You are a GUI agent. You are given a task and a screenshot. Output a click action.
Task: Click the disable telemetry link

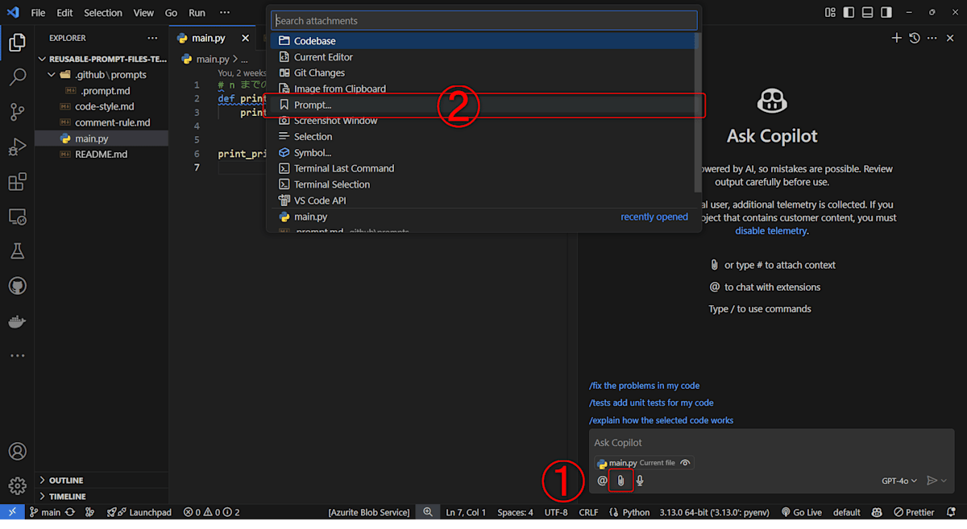click(x=771, y=230)
